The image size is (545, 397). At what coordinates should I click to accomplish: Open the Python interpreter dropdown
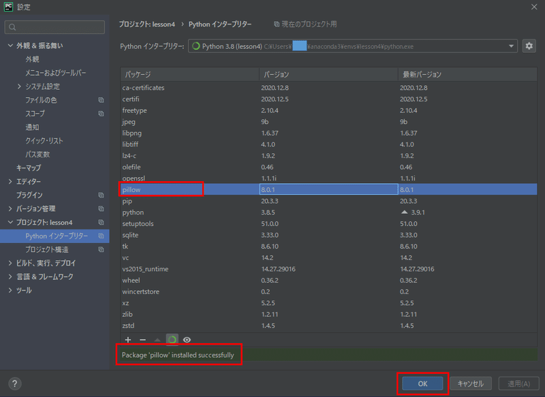512,46
